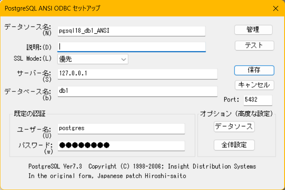Click into the 説明 description field
This screenshot has height=190, width=285.
pyautogui.click(x=132, y=47)
